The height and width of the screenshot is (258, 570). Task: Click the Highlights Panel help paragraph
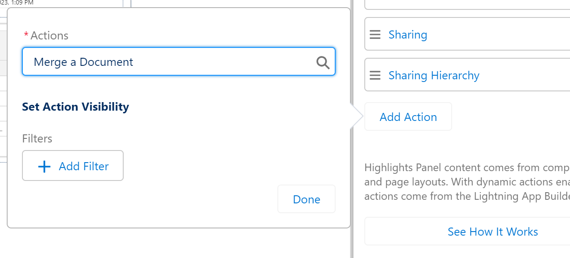coord(467,182)
